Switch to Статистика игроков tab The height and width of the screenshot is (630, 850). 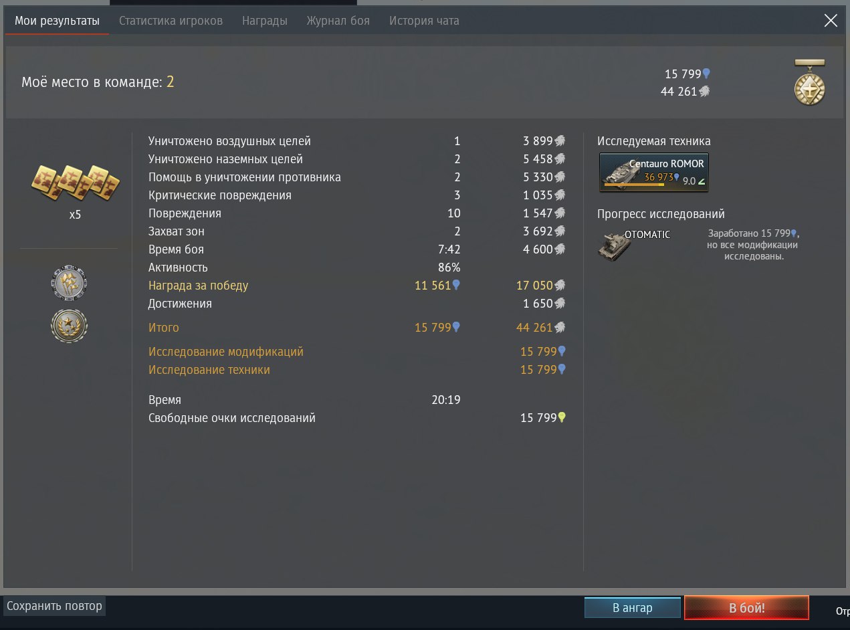tap(171, 21)
